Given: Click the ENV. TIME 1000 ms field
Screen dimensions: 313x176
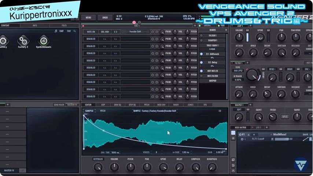Looking at the screenshot, I should point(115,153).
